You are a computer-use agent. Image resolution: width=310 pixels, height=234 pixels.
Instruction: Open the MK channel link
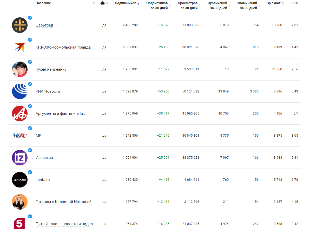(x=38, y=136)
